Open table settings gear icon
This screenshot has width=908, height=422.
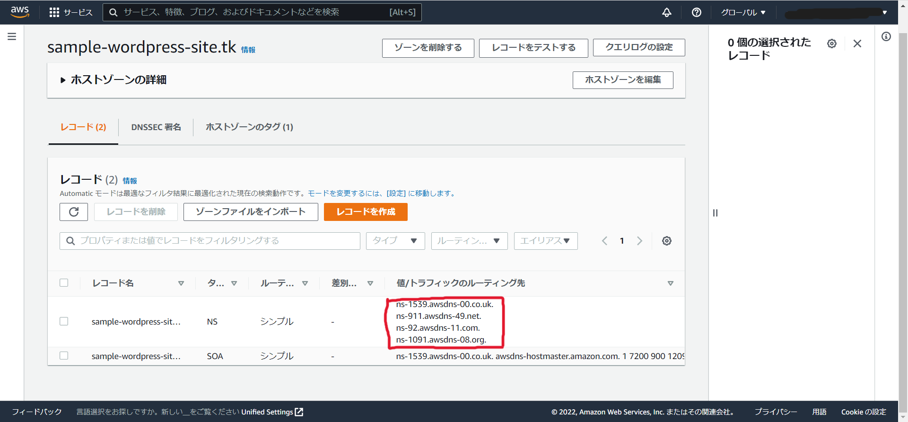[667, 241]
